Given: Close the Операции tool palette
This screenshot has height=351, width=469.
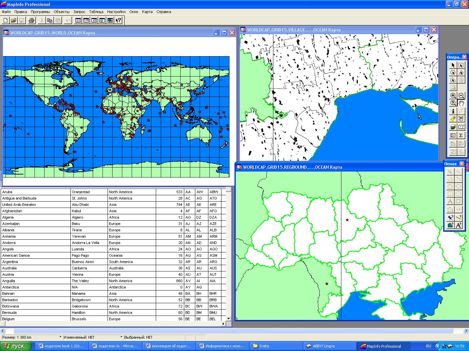Looking at the screenshot, I should point(464,57).
